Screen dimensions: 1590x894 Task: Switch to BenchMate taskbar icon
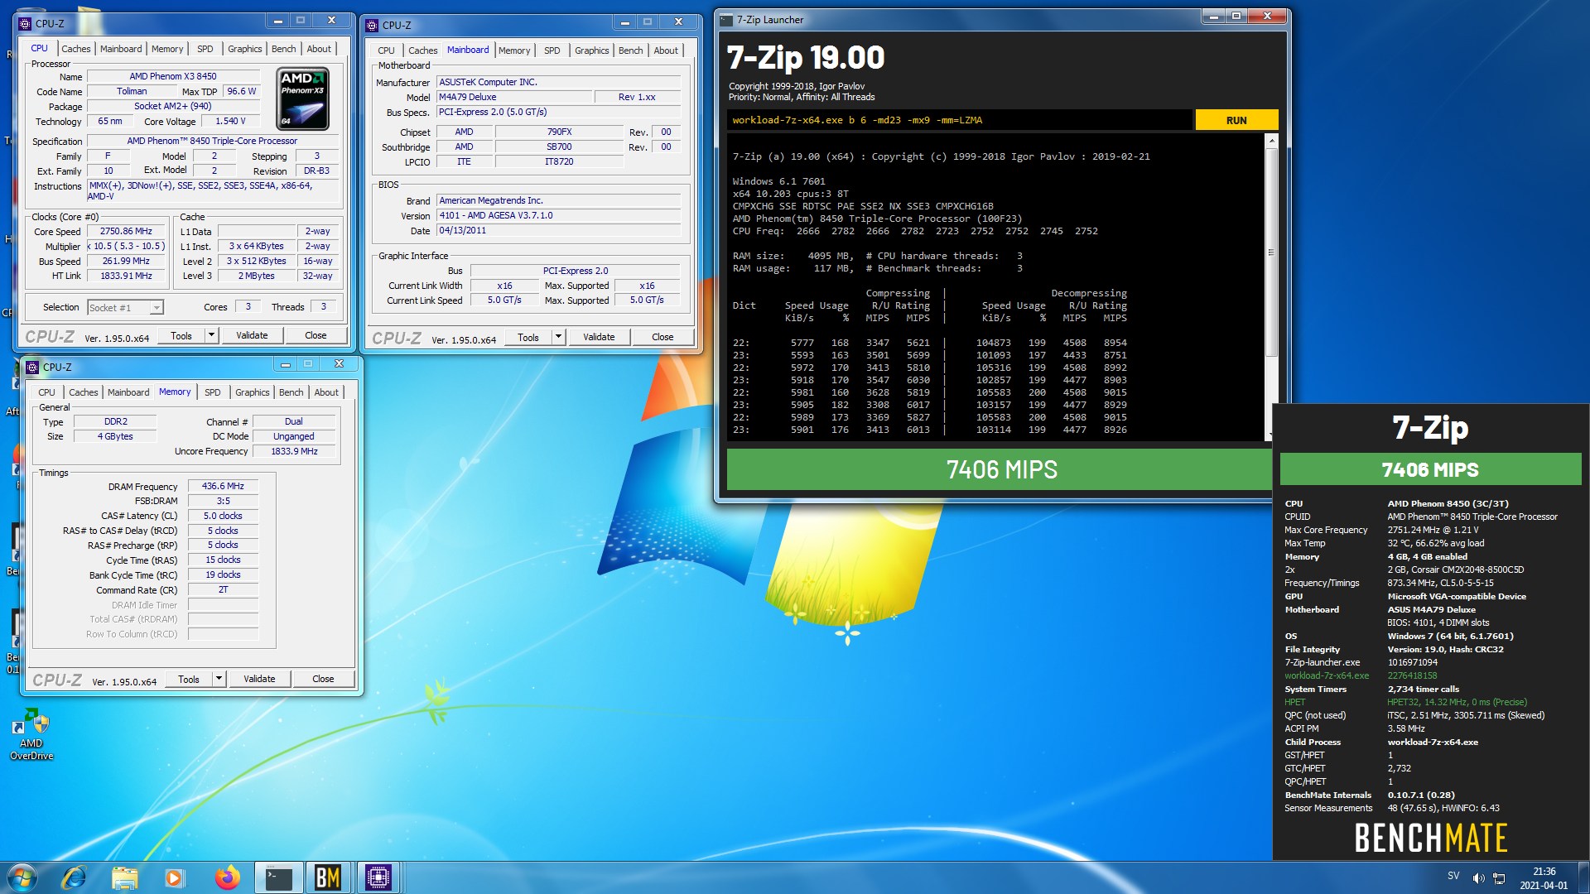[328, 877]
